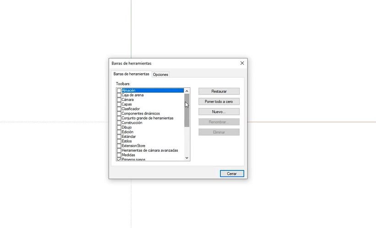Click the toolbar list scrollbar thumb
The height and width of the screenshot is (228, 376).
tap(187, 110)
